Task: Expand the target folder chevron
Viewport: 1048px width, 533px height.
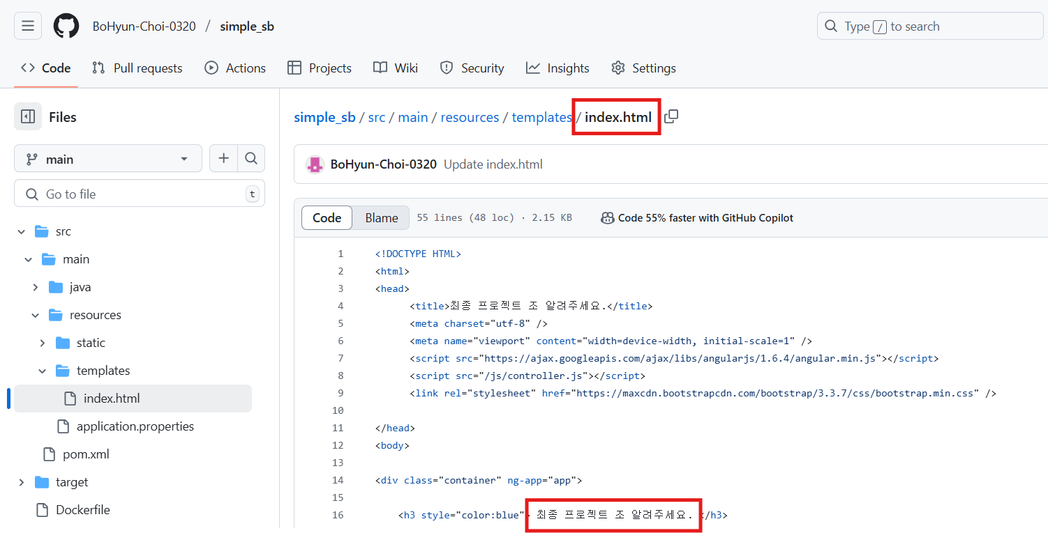Action: 22,482
